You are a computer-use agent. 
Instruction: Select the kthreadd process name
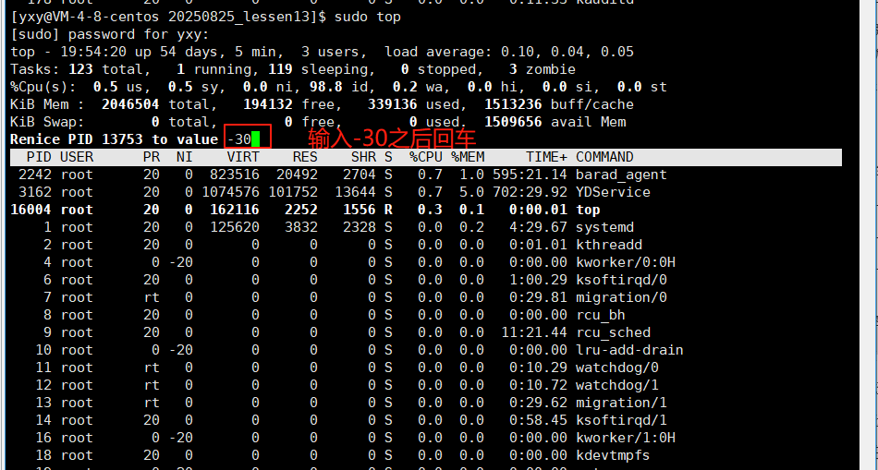coord(609,245)
